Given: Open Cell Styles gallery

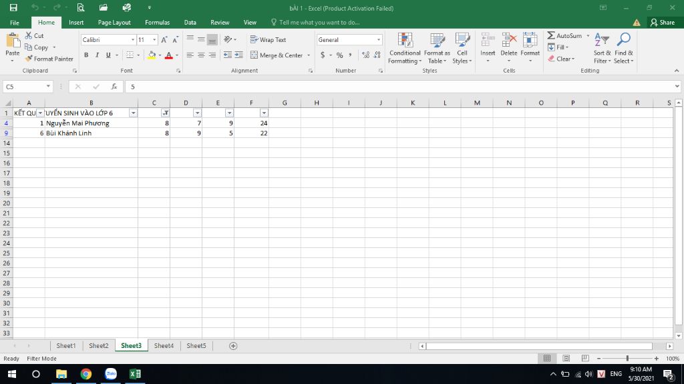Looking at the screenshot, I should click(462, 48).
